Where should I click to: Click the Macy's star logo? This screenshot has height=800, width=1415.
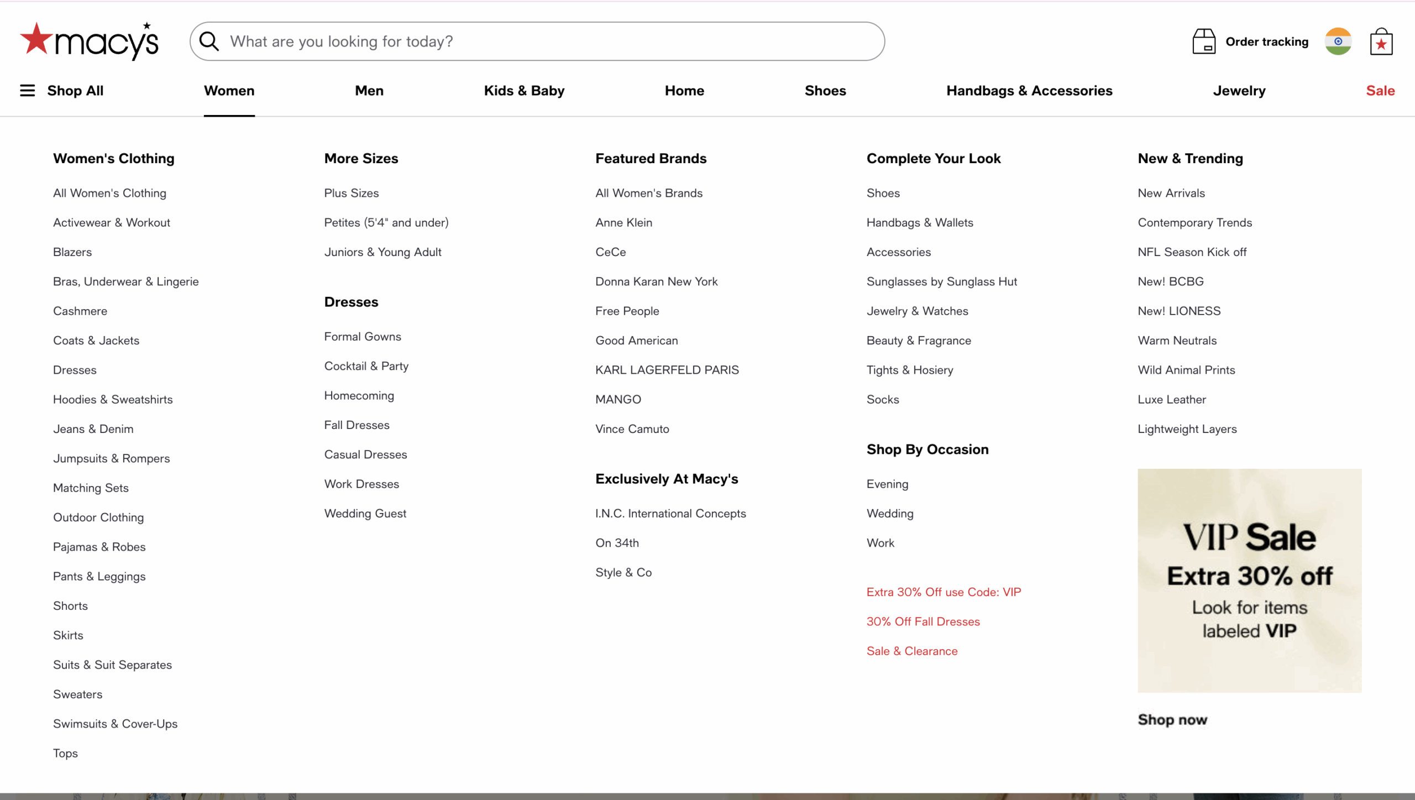[89, 41]
